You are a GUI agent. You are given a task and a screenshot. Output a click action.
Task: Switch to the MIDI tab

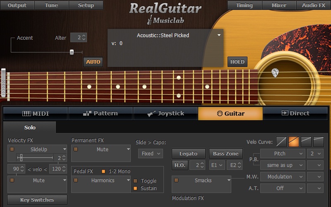[36, 113]
